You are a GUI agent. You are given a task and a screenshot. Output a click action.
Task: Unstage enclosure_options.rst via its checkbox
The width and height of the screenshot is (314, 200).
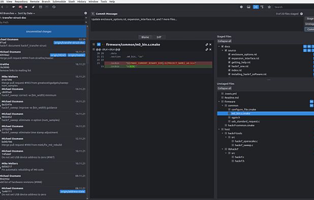(x=229, y=54)
